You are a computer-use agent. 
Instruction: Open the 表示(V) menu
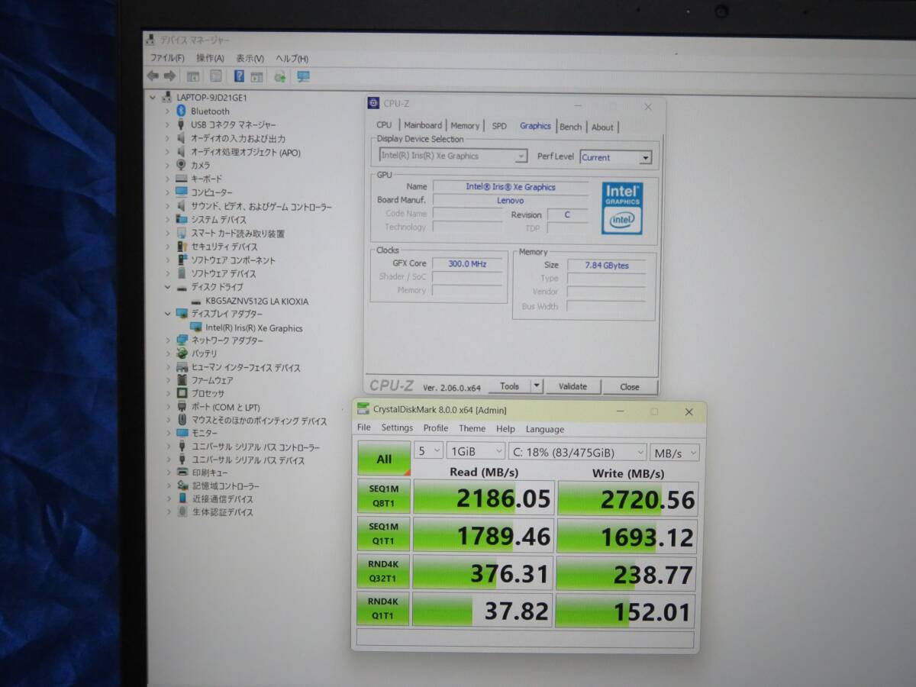pyautogui.click(x=250, y=58)
